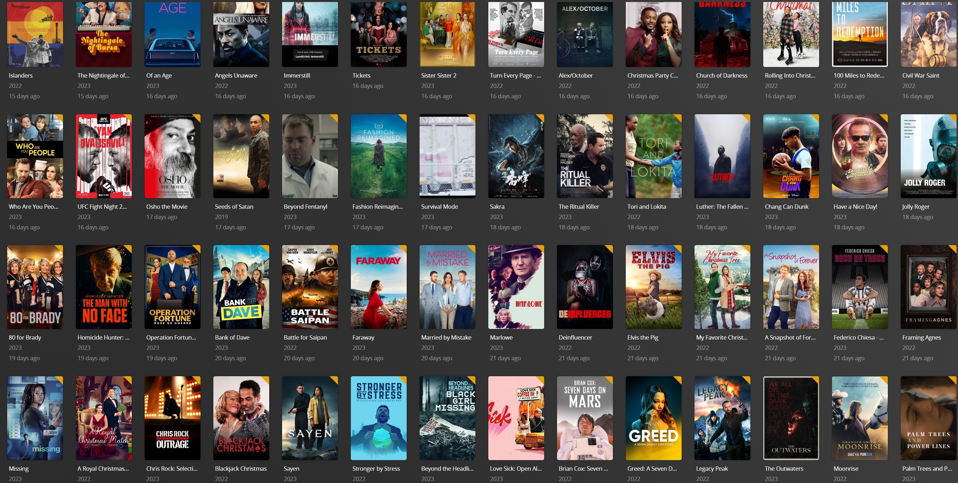
Task: Click the Alex/October poster
Action: tap(585, 34)
